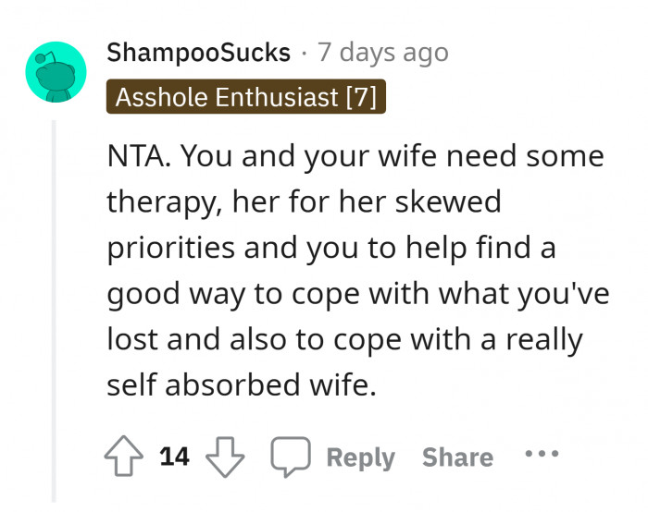Upvote the ShampooSucks comment
The width and height of the screenshot is (648, 512).
tap(122, 457)
